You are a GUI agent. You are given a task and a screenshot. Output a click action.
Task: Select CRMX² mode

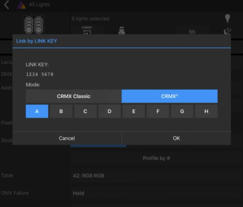pos(170,96)
